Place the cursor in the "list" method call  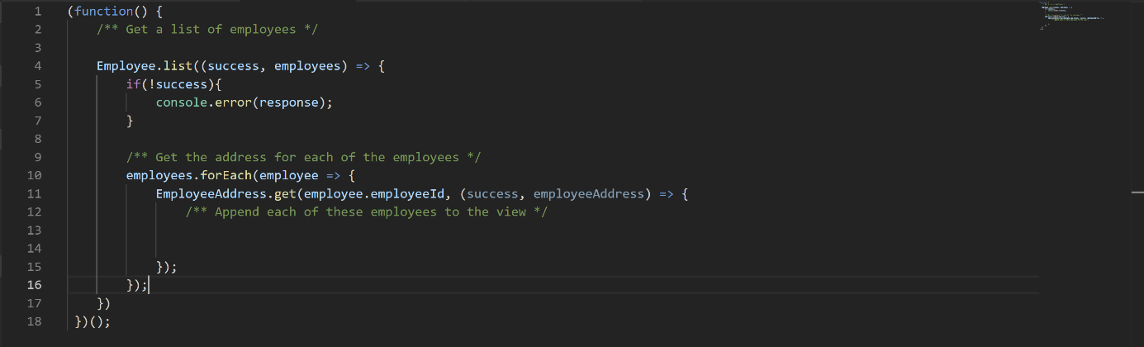pyautogui.click(x=178, y=66)
